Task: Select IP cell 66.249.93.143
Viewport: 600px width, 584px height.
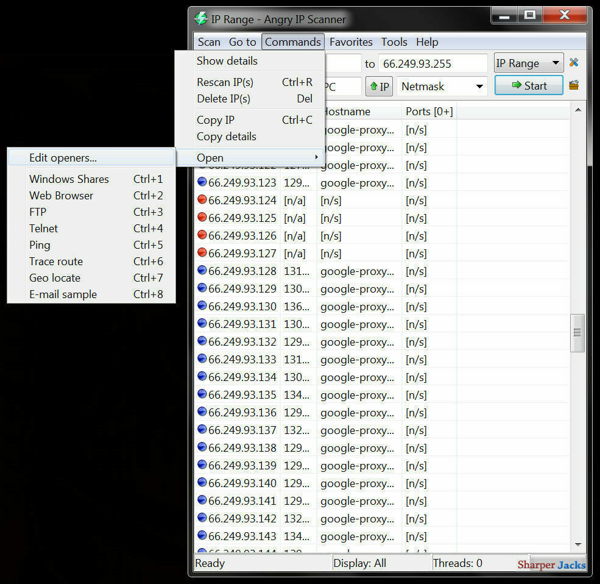Action: click(242, 536)
